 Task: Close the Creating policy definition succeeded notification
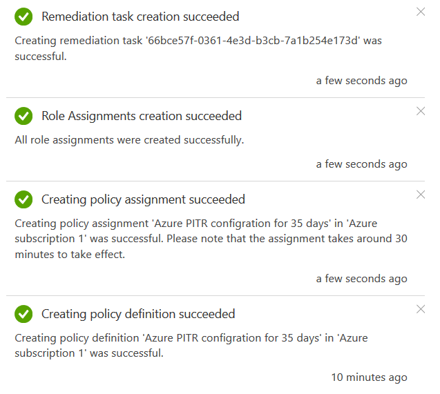(421, 309)
